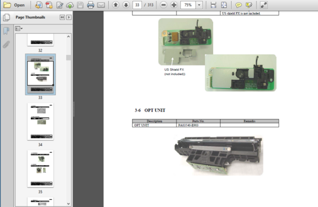Show the Attachments paperclip pane

click(6, 44)
